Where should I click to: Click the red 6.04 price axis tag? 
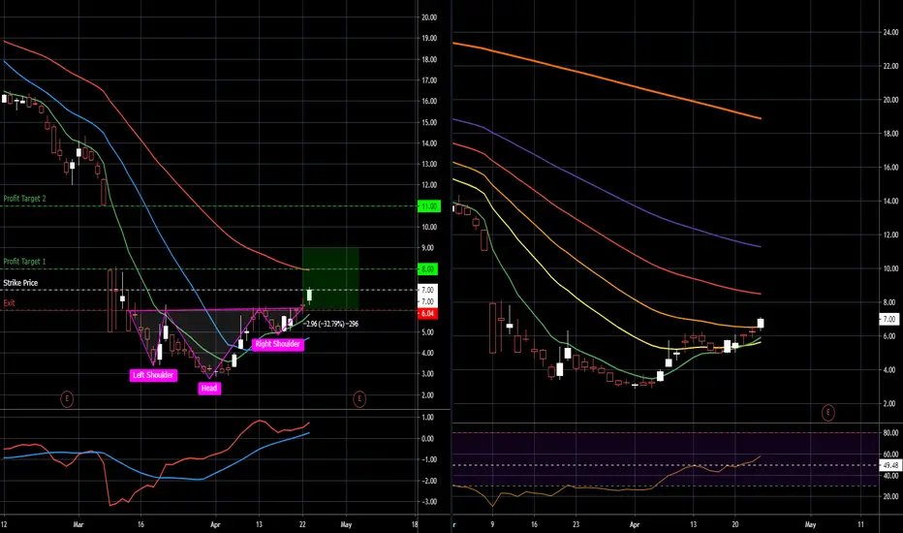pyautogui.click(x=427, y=313)
